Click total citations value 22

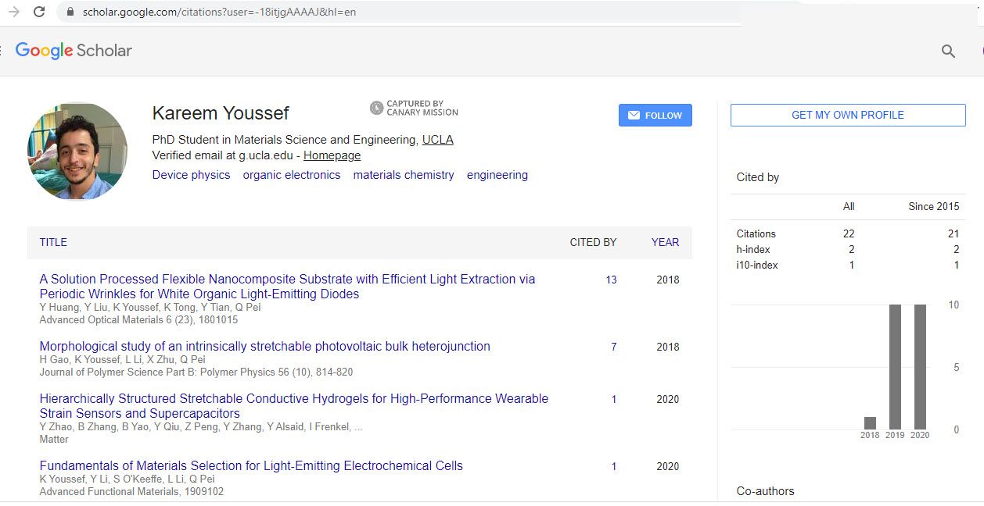coord(849,233)
